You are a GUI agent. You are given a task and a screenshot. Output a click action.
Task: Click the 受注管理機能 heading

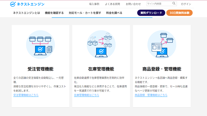click(40, 69)
